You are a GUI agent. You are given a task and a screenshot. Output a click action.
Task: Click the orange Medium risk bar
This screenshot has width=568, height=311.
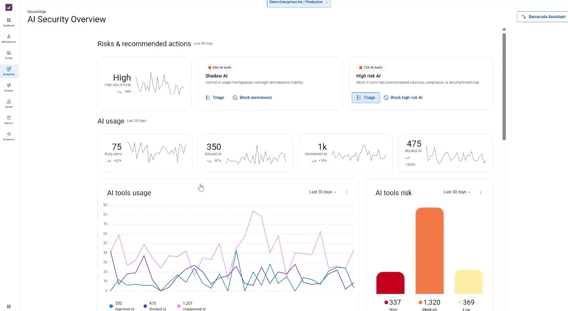(x=429, y=250)
